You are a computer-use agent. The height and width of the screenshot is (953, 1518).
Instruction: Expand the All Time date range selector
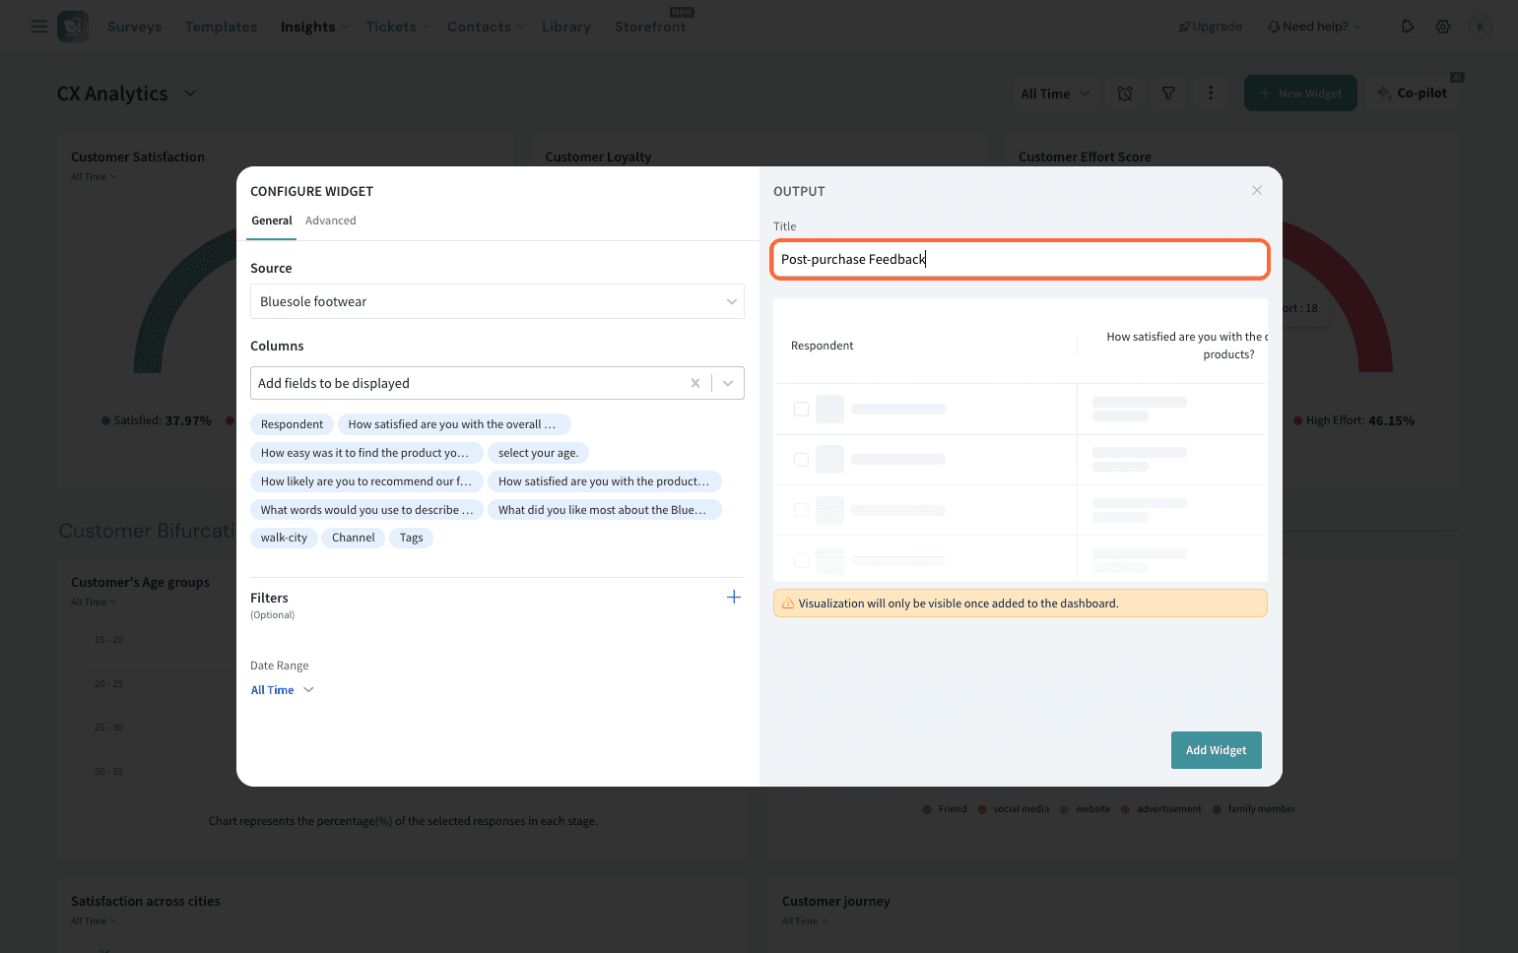[282, 690]
